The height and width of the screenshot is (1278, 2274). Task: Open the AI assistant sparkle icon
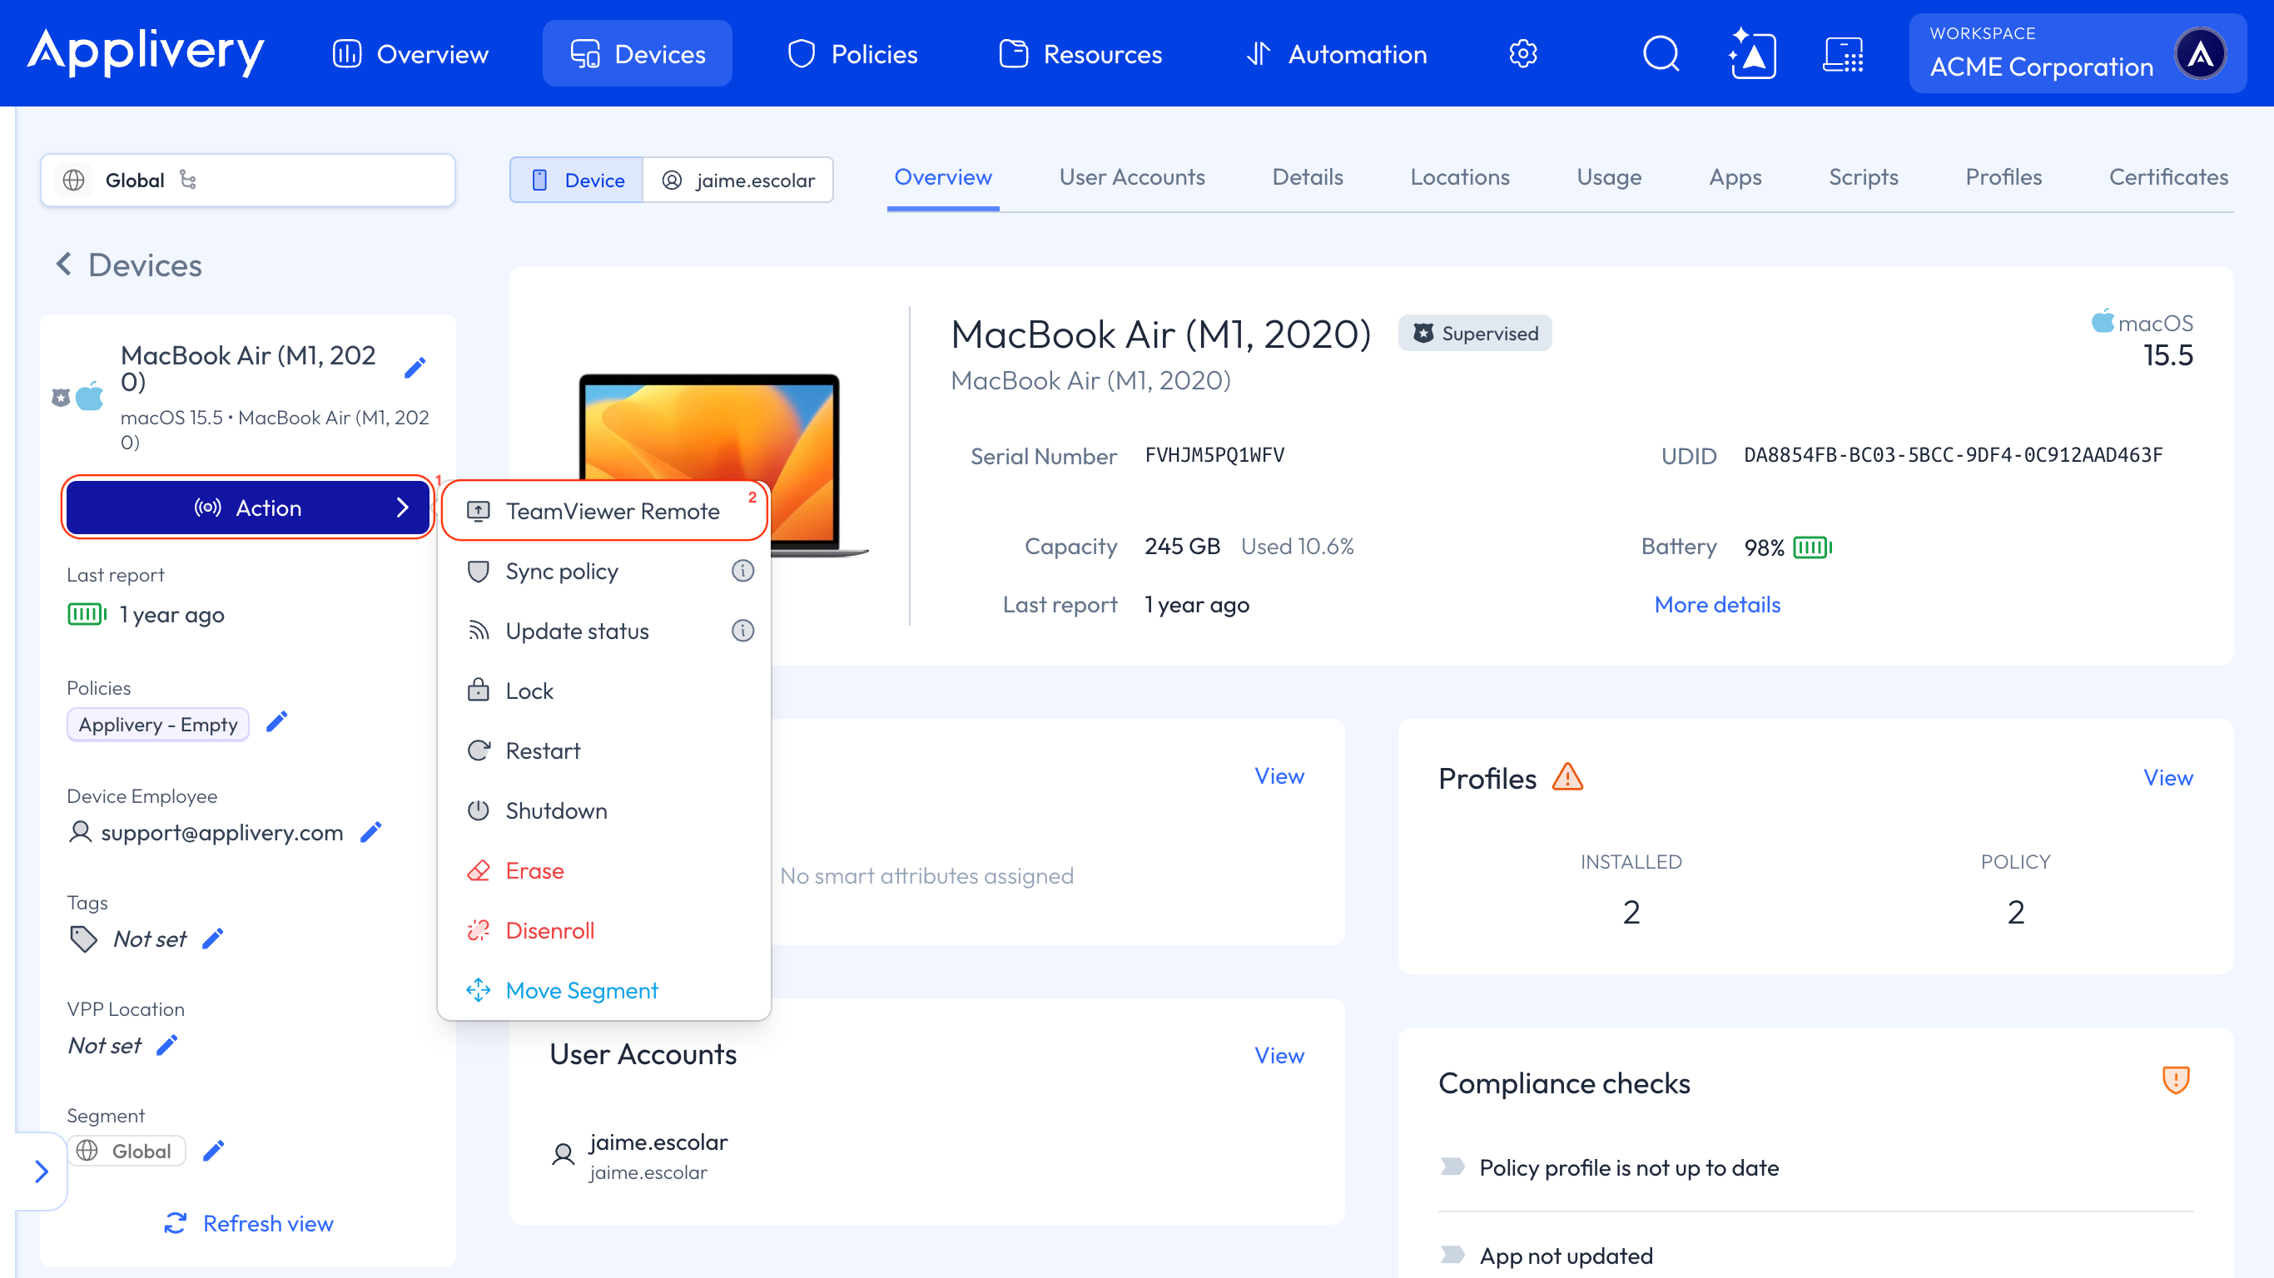click(1751, 54)
